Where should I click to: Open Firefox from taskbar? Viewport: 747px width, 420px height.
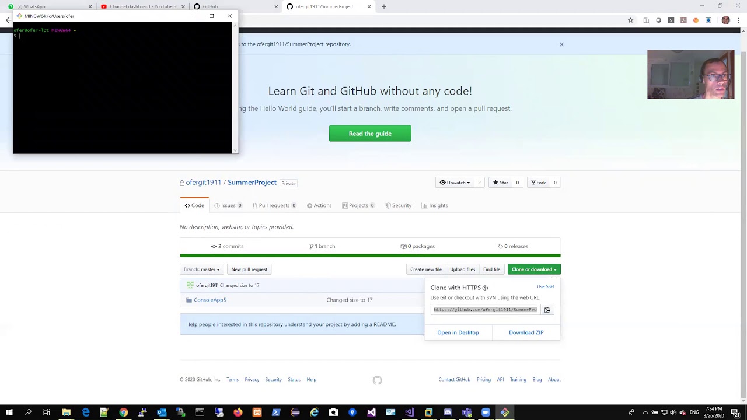coord(238,412)
